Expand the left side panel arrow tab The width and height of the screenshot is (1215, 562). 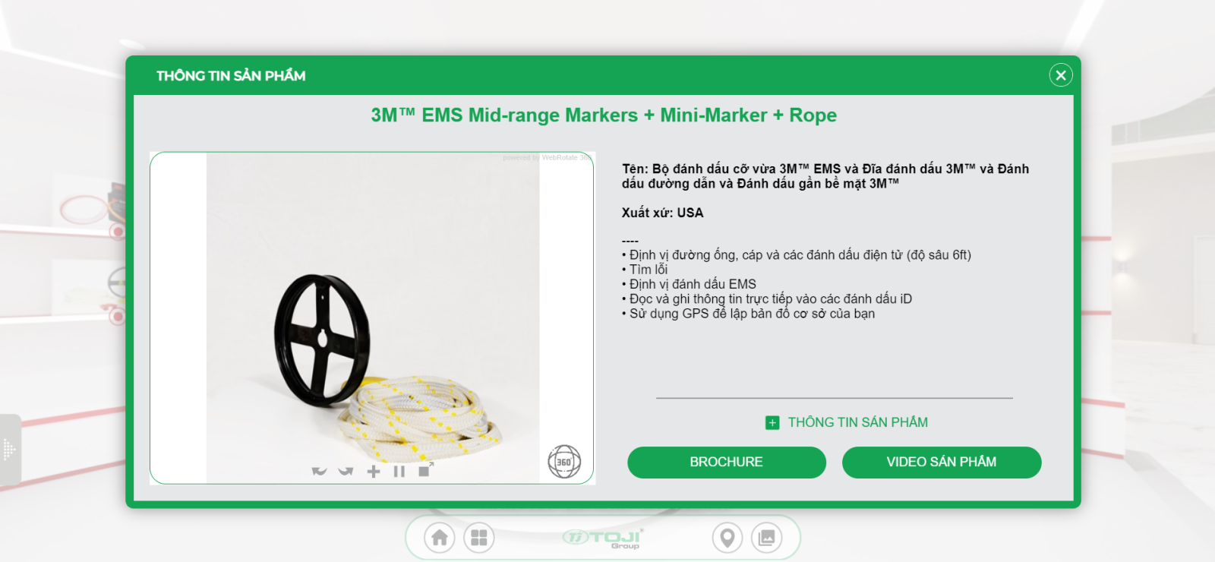(x=10, y=450)
